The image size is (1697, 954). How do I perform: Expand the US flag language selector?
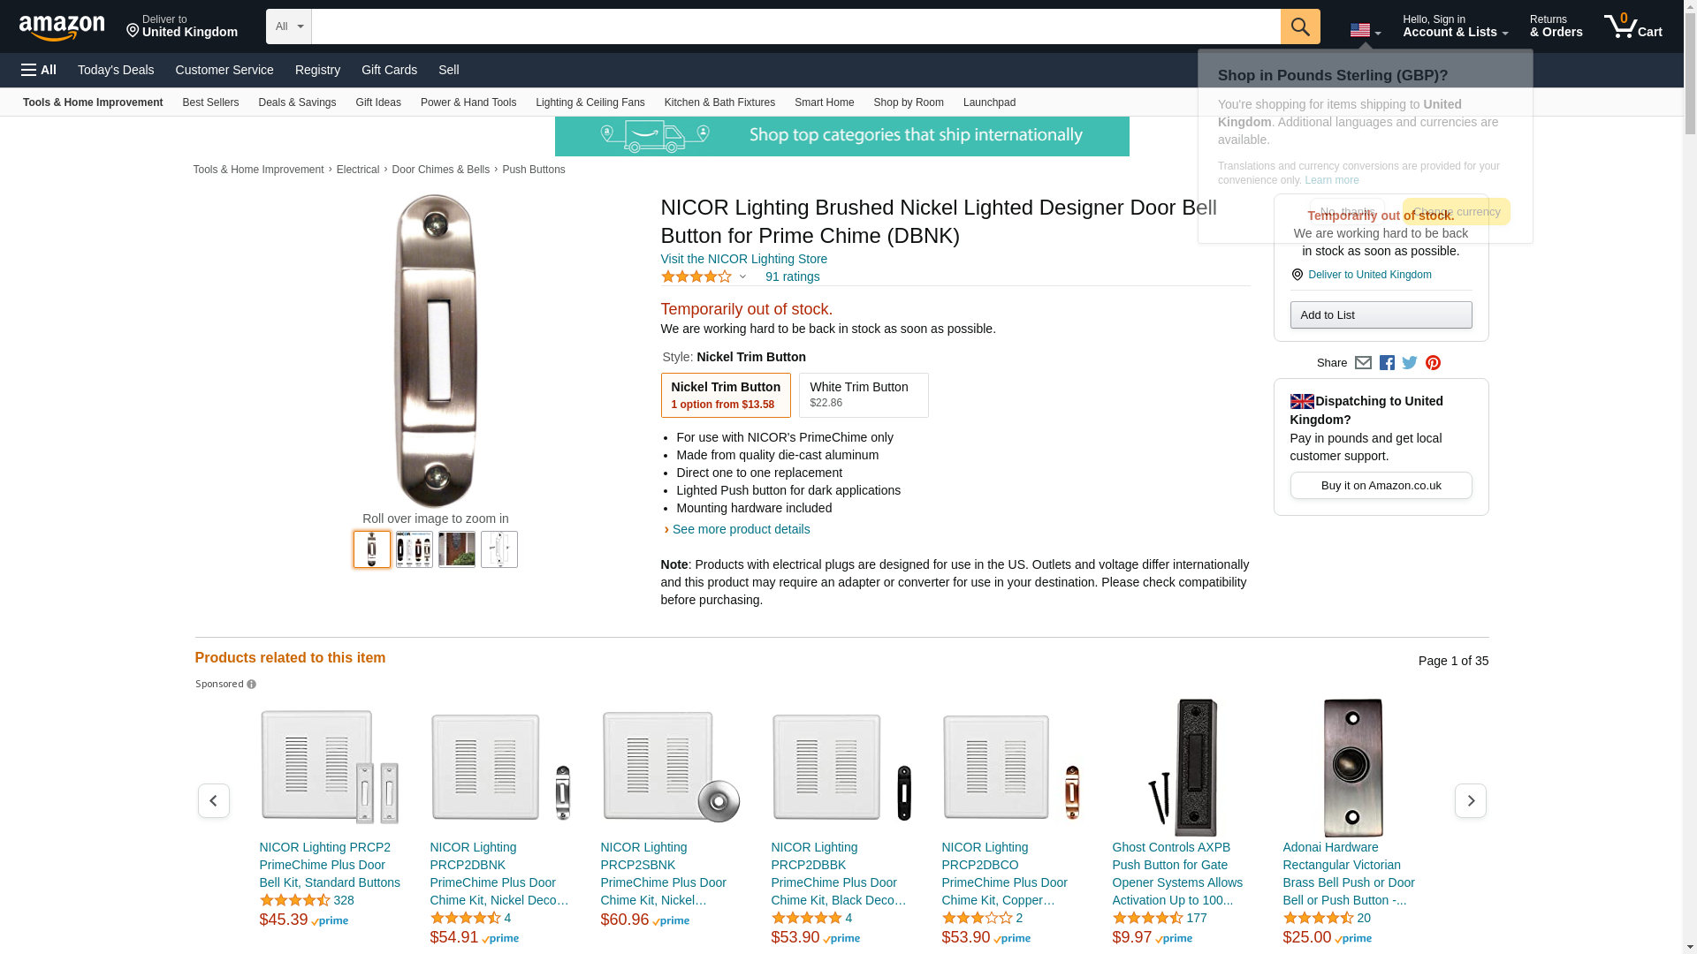pos(1365,31)
